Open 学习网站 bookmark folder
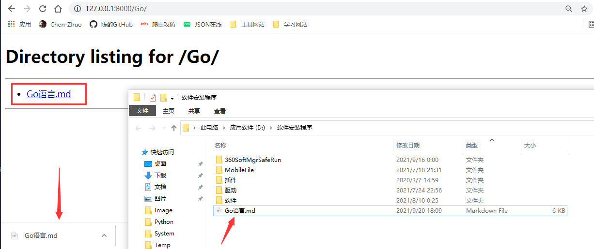594x249 pixels. pyautogui.click(x=290, y=24)
